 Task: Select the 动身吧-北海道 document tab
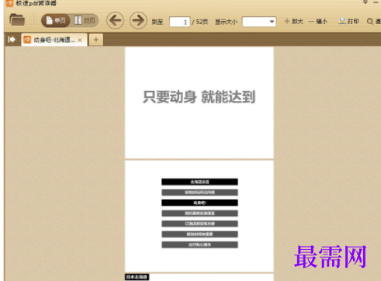tap(54, 40)
